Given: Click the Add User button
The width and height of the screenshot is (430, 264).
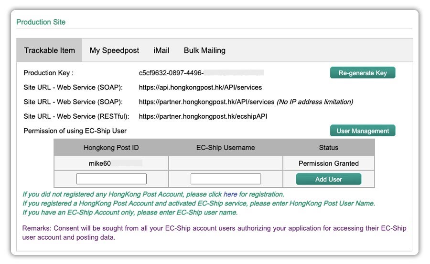Looking at the screenshot, I should (329, 179).
